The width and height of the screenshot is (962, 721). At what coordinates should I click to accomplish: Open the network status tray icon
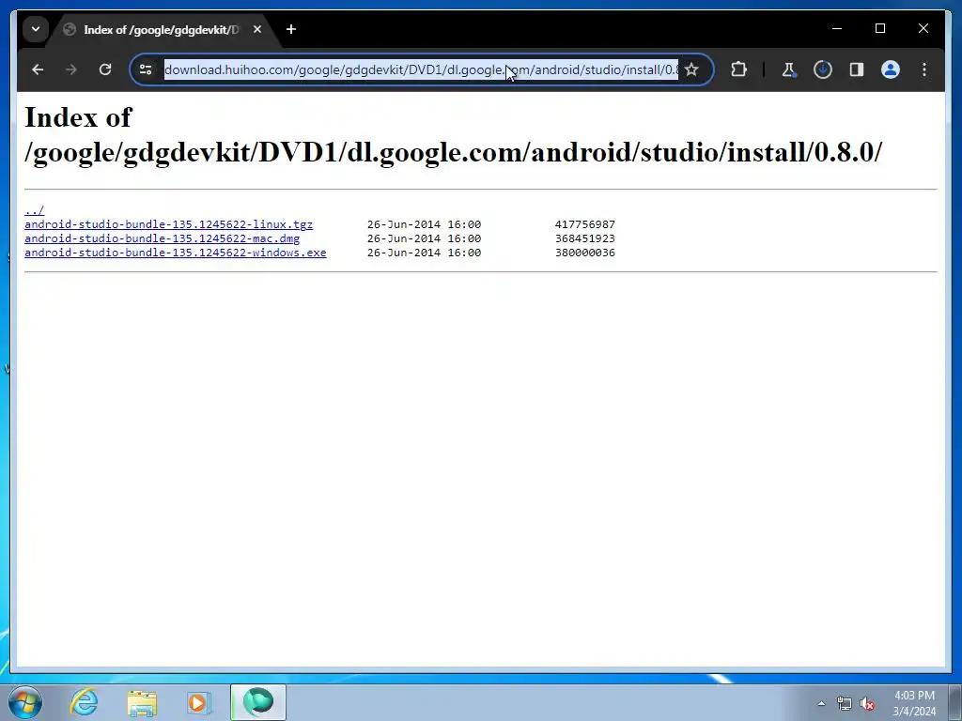coord(845,703)
